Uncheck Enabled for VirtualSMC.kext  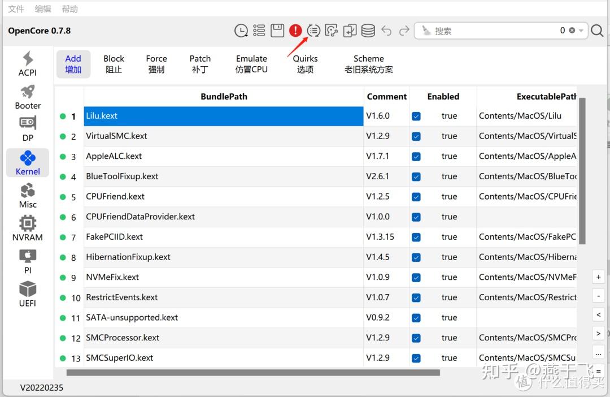tap(416, 136)
